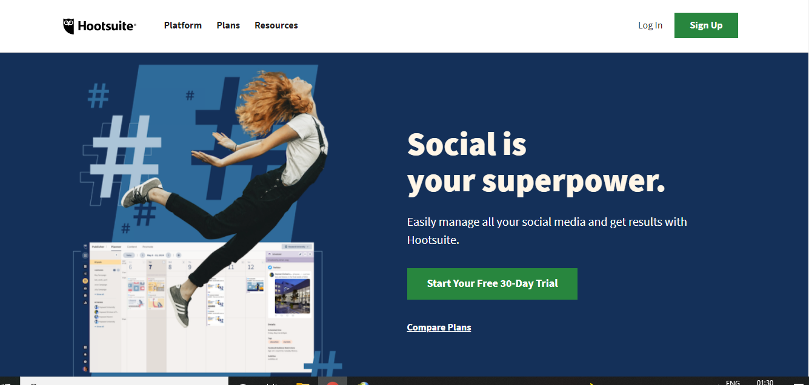The width and height of the screenshot is (809, 385).
Task: Open the Compare Plans link
Action: click(x=439, y=327)
